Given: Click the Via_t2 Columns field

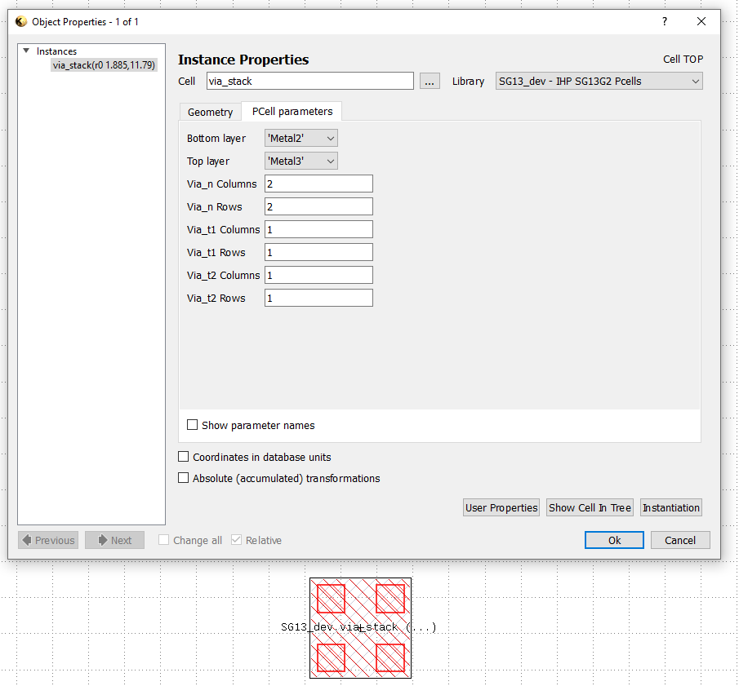Looking at the screenshot, I should 318,275.
